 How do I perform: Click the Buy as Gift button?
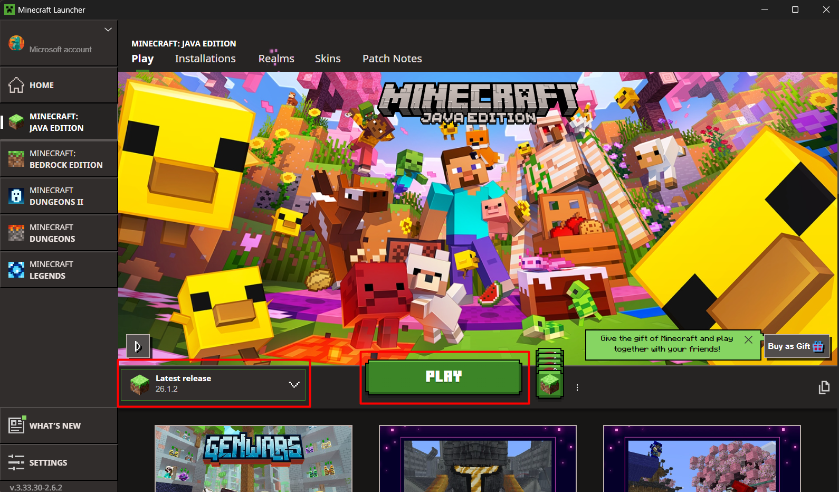(x=796, y=346)
